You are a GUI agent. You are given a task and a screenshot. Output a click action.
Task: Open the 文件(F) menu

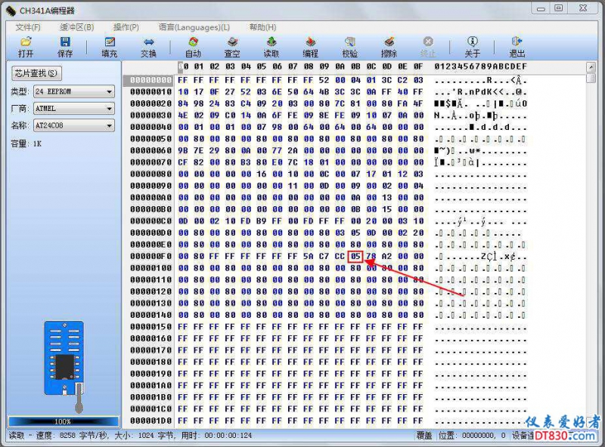pyautogui.click(x=27, y=27)
